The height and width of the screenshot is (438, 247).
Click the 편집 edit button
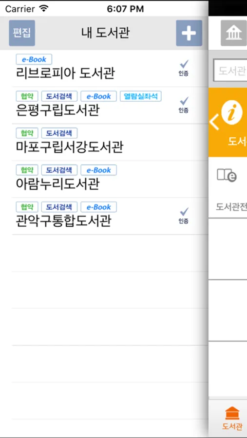[22, 33]
